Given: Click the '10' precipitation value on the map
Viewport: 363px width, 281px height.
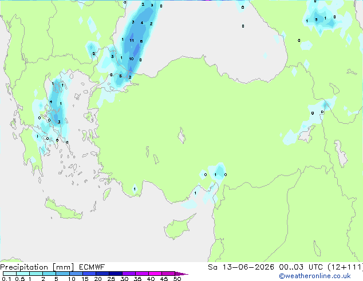Looking at the screenshot, I should point(131,59).
